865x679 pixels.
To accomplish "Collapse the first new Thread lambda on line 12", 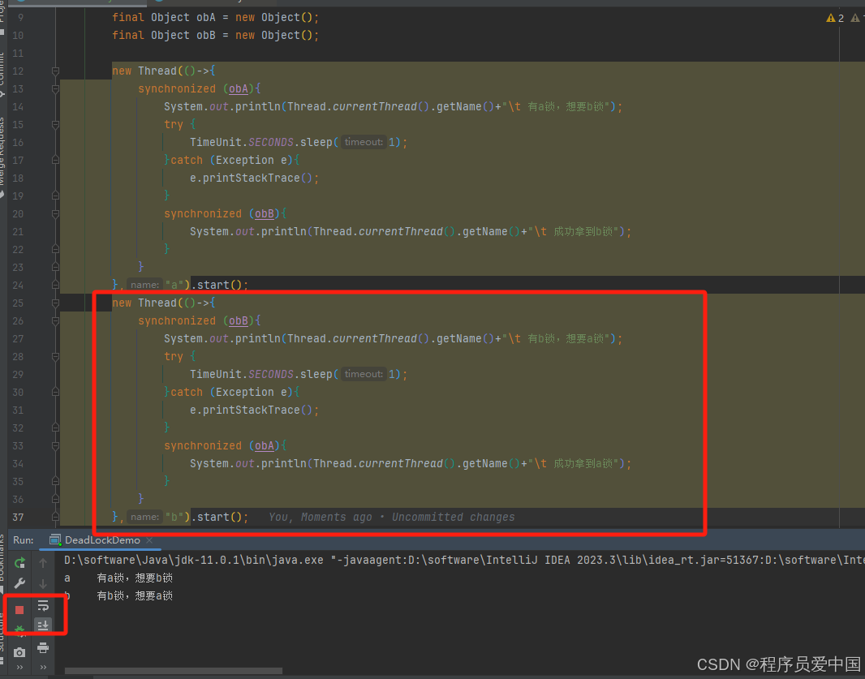I will tap(55, 71).
